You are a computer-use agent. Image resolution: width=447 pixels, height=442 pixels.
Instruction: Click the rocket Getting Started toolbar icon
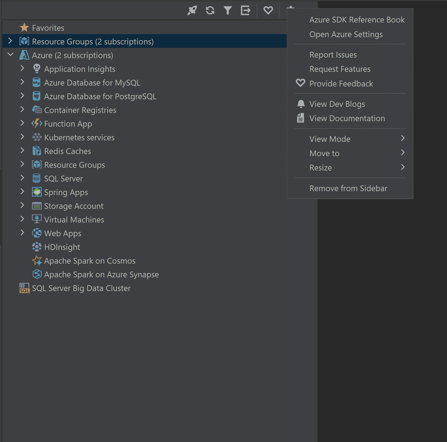pos(192,10)
